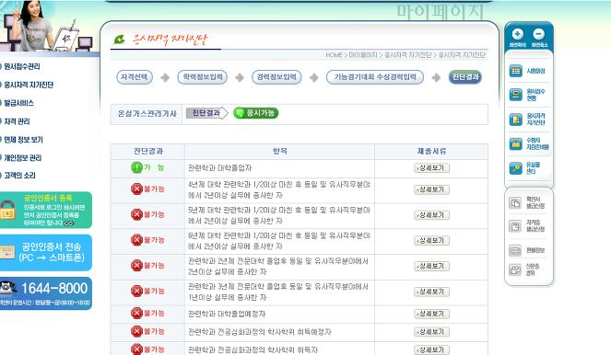Open 면제 정보 보기 in left menu
The height and width of the screenshot is (355, 611).
click(23, 140)
